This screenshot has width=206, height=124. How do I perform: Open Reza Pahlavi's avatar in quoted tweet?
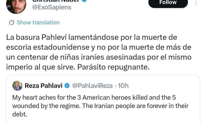[17, 86]
